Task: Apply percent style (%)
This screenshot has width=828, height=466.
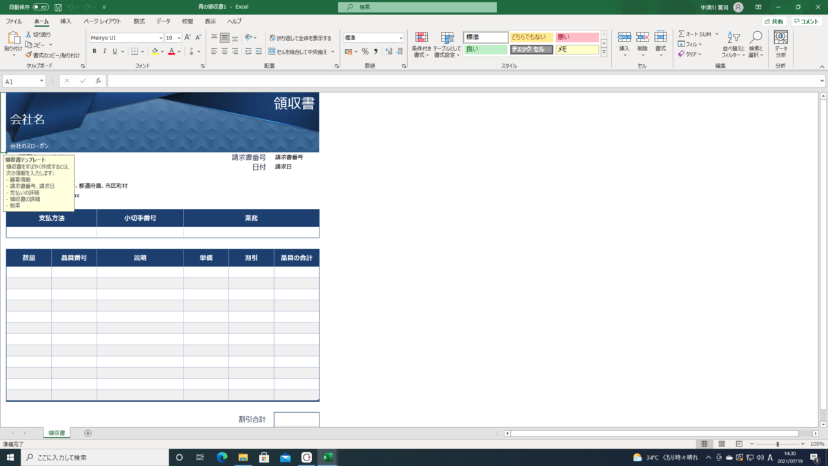Action: [365, 52]
